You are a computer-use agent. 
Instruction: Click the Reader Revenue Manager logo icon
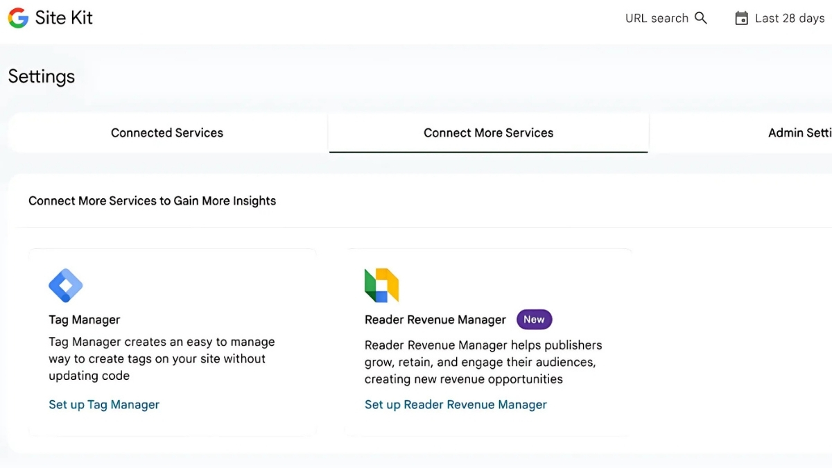382,286
